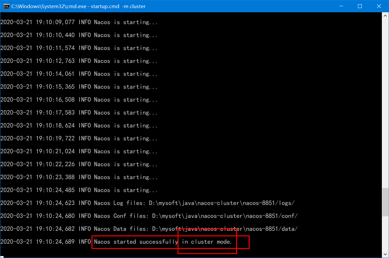
Task: Select the log line timestamped 19:10:16,508
Action: [79, 100]
